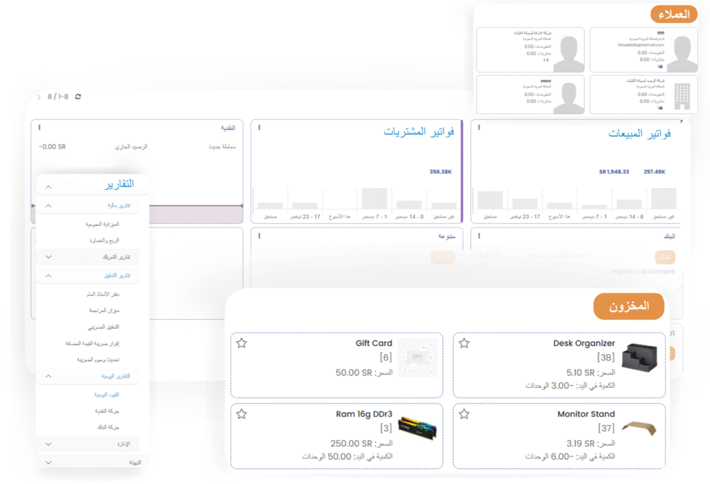Viewport: 710px width, 484px height.
Task: Collapse the التقارير main section chevron
Action: pos(48,187)
